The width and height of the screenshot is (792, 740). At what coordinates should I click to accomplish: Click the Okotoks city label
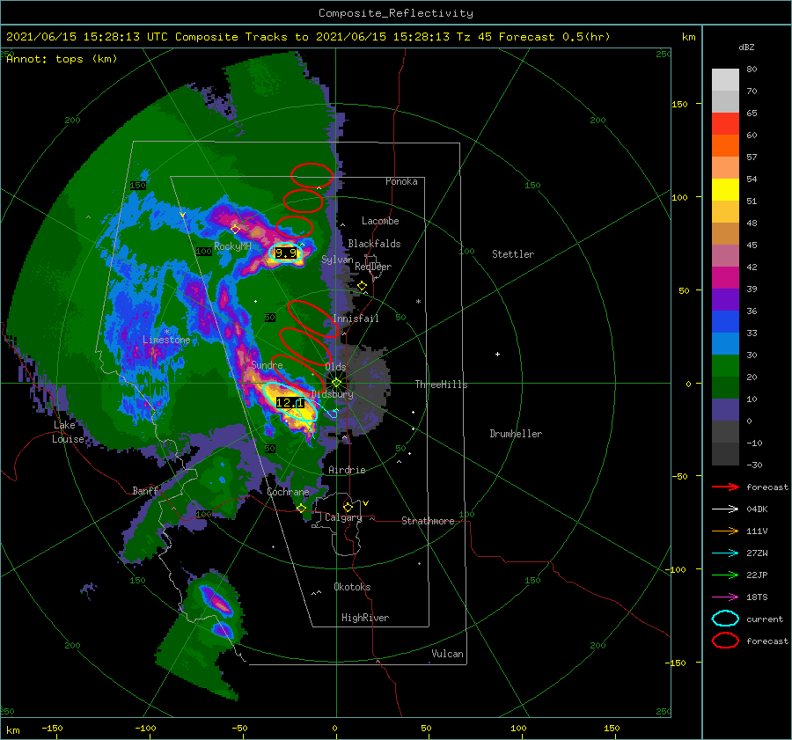(x=352, y=587)
